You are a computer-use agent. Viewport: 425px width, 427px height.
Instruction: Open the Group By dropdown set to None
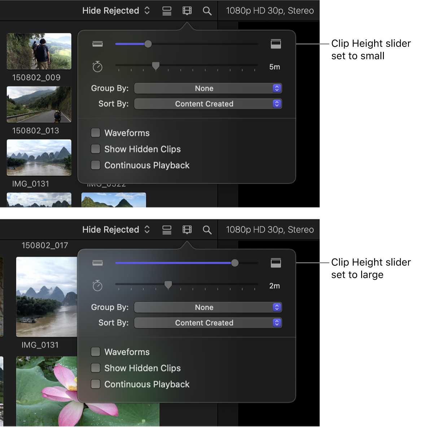[208, 88]
